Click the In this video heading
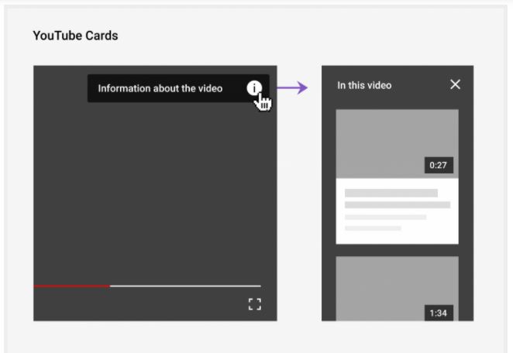The height and width of the screenshot is (353, 513). [364, 85]
